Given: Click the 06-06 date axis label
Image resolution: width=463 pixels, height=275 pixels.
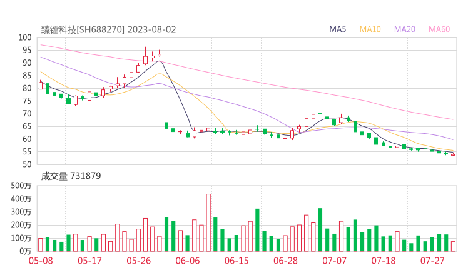Looking at the screenshot, I should [x=188, y=261].
